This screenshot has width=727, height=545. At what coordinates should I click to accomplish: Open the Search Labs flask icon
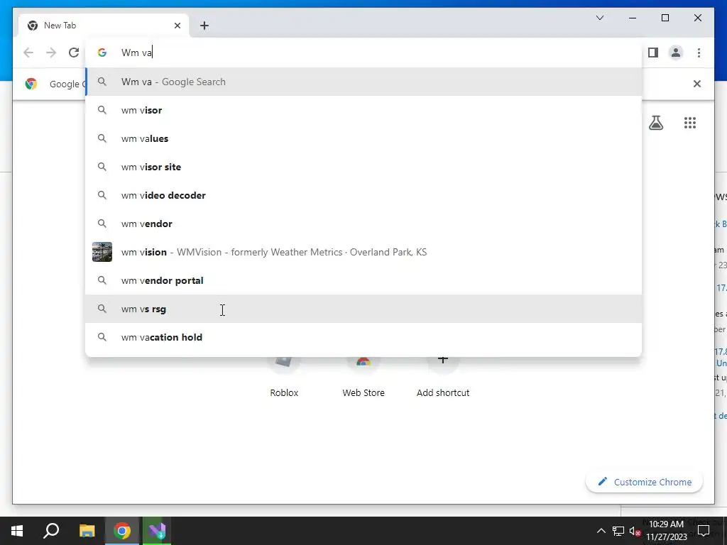click(655, 122)
